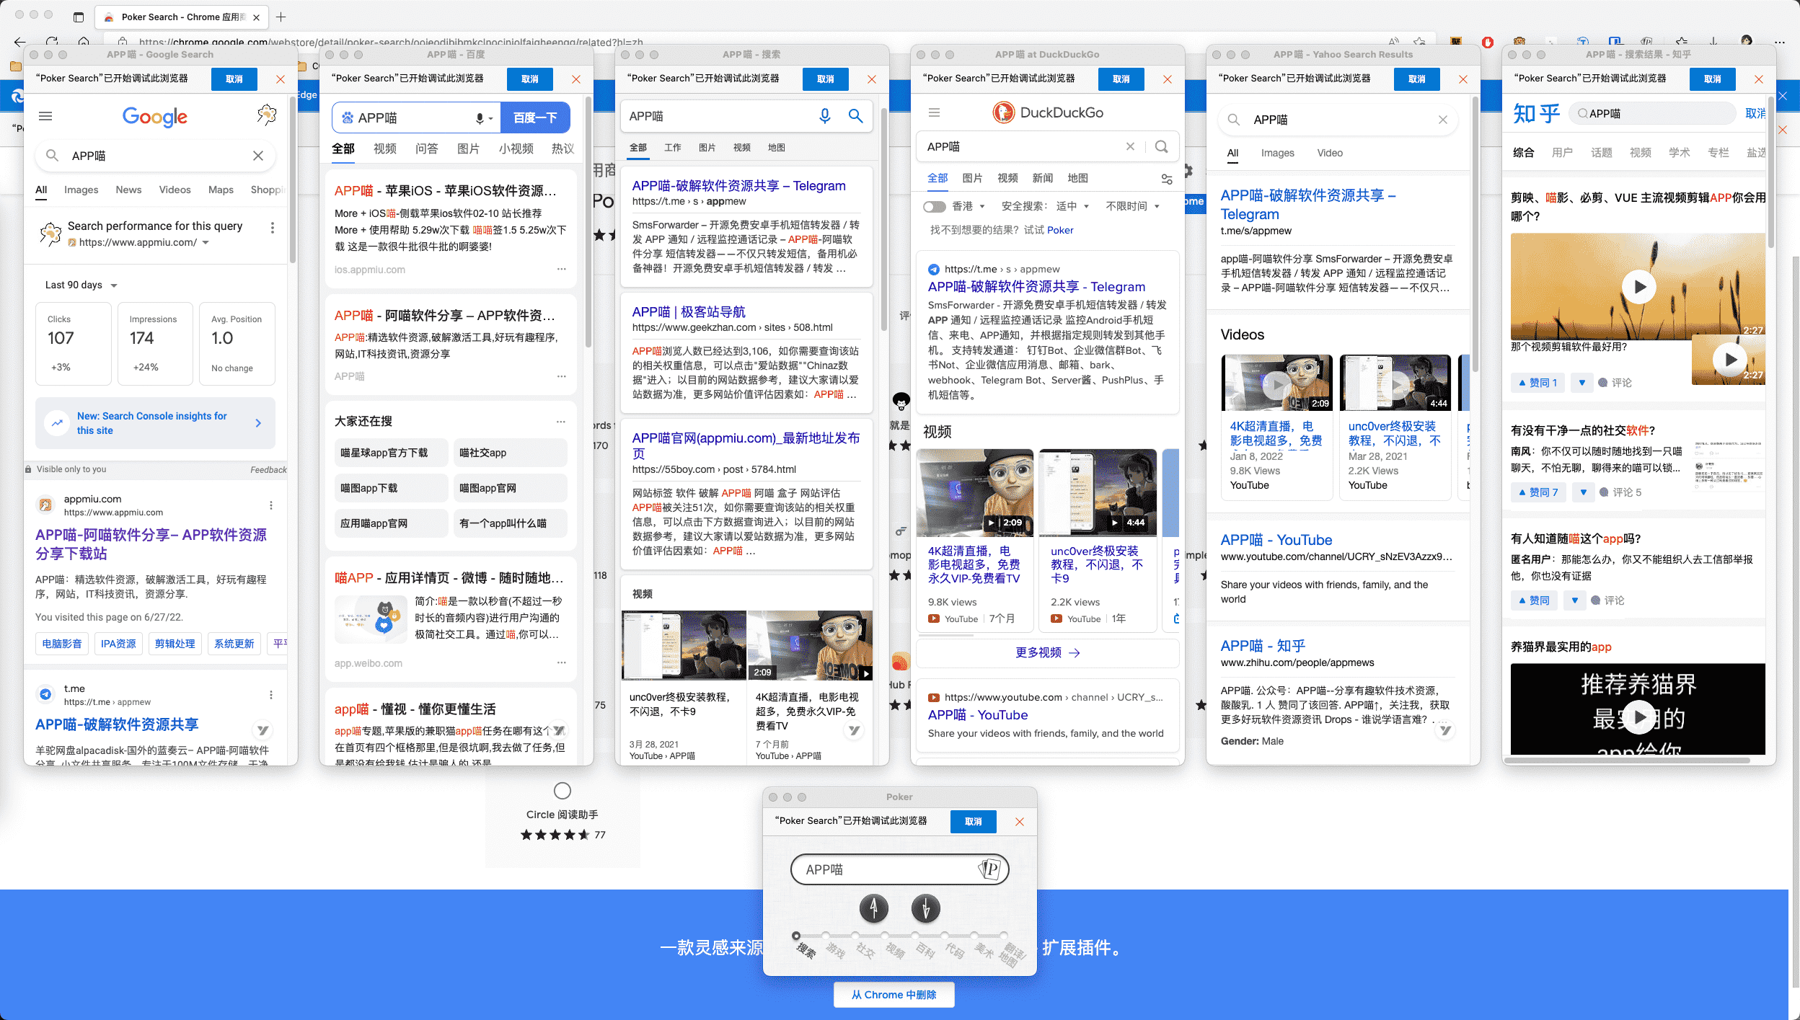Select 美术 category dot in Poker
Image resolution: width=1800 pixels, height=1020 pixels.
point(974,936)
